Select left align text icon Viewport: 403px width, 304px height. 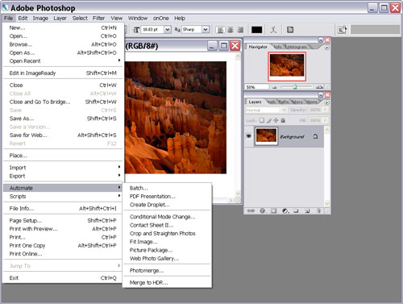pyautogui.click(x=220, y=30)
